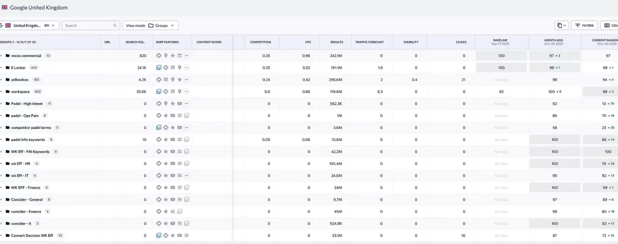Sort by Search Vol. column header
This screenshot has width=618, height=244.
coord(135,42)
